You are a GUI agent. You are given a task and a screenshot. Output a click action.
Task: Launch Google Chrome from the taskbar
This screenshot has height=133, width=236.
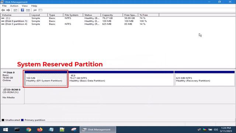tap(28, 130)
